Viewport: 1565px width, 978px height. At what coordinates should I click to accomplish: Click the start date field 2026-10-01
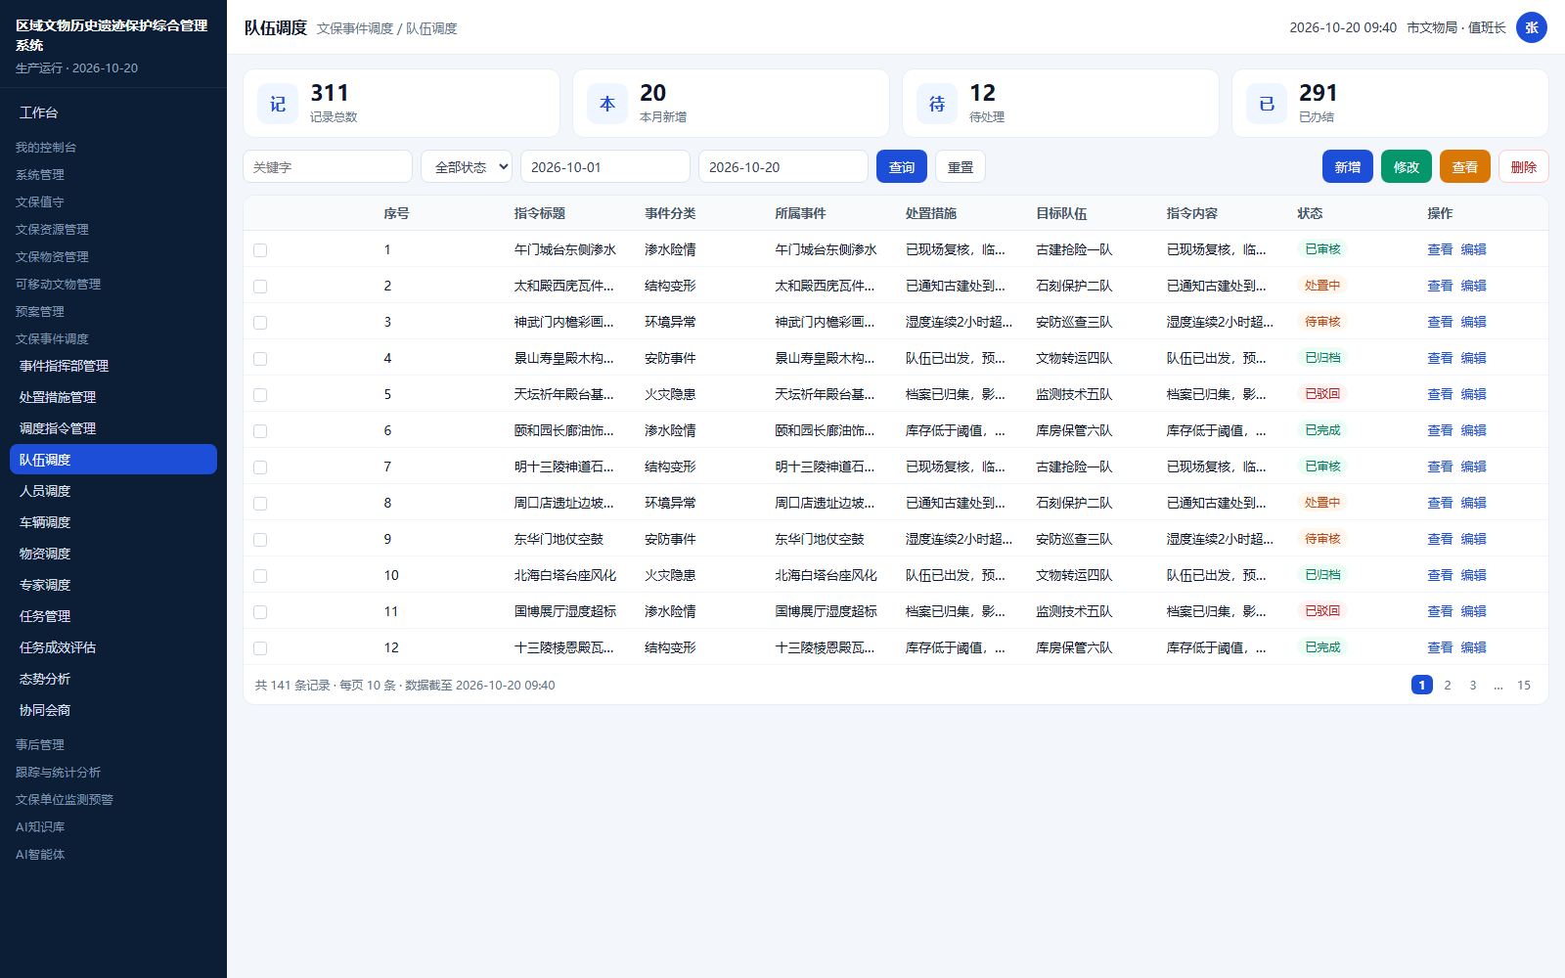point(605,166)
